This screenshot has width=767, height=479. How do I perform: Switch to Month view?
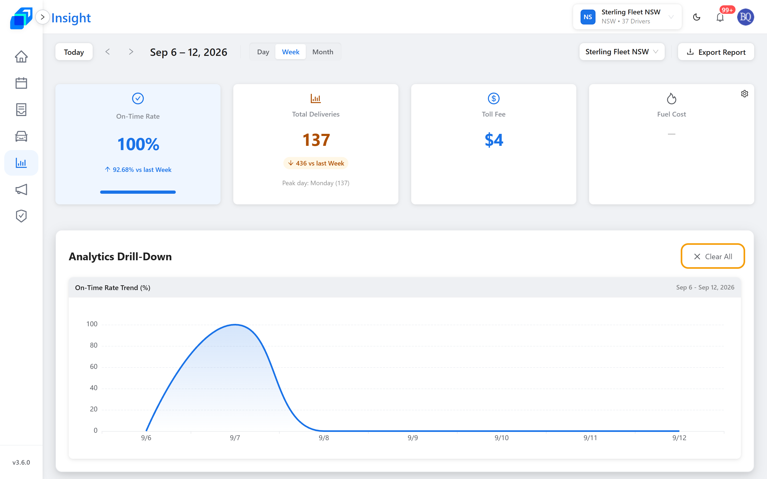pyautogui.click(x=323, y=52)
